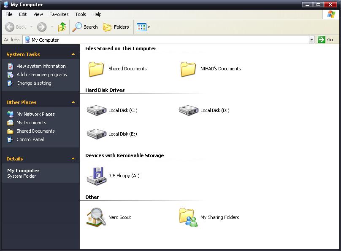The width and height of the screenshot is (341, 251).
Task: Click the My Network Places icon
Action: point(10,114)
